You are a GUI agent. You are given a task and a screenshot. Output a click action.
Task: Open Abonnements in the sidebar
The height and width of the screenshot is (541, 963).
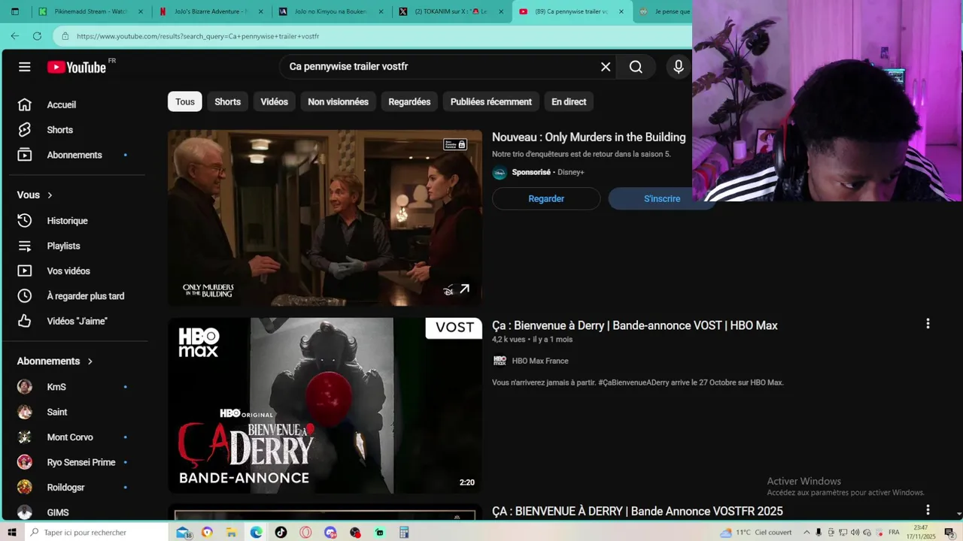pos(75,155)
